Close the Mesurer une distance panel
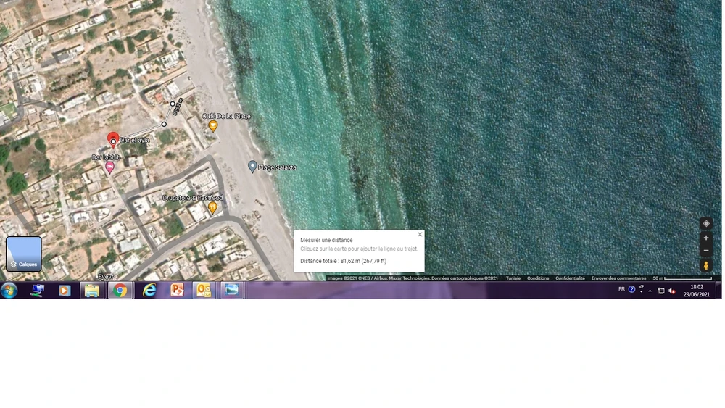The image size is (725, 408). 420,234
